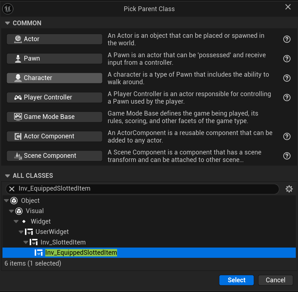298x292 pixels.
Task: Open help for Player Controller class
Action: 287,98
